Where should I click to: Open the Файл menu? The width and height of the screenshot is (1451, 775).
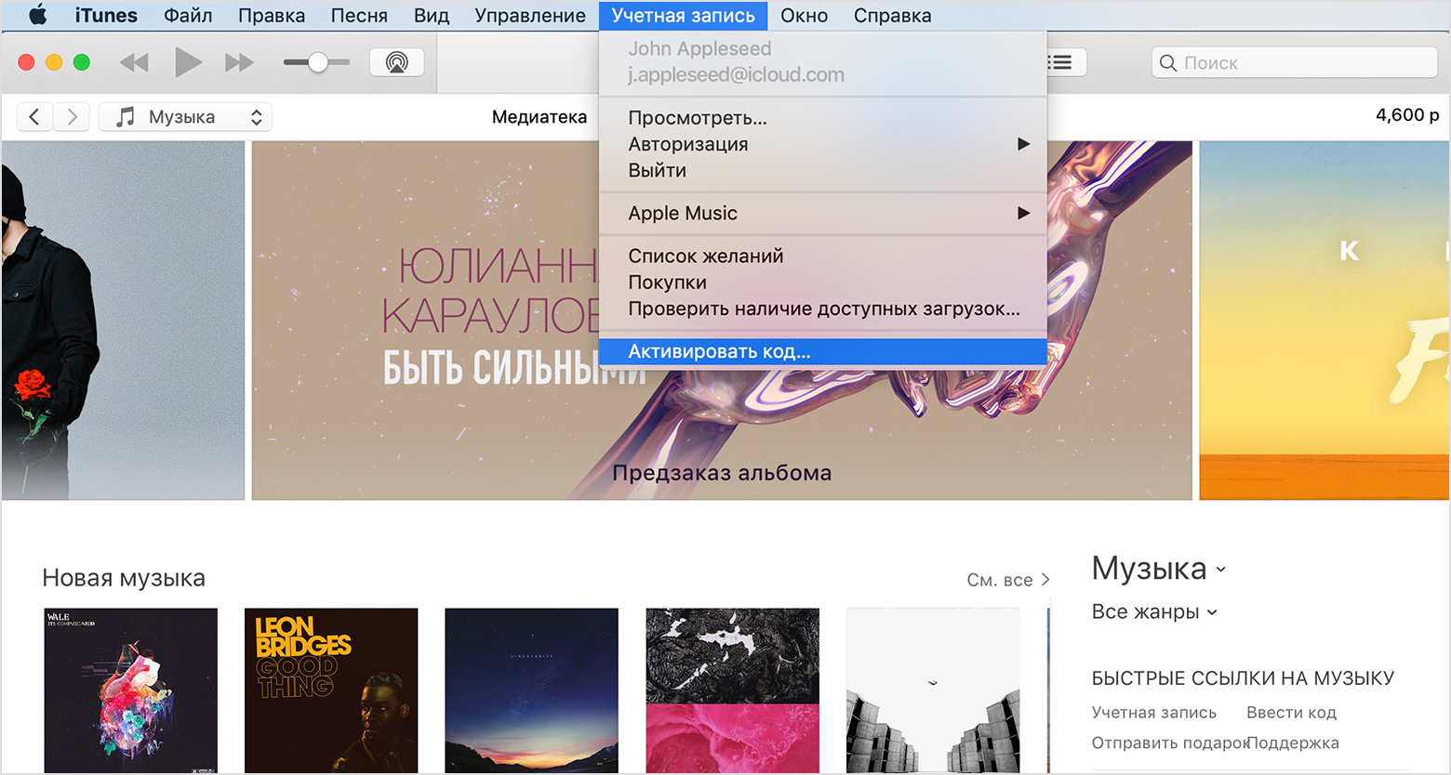[188, 15]
